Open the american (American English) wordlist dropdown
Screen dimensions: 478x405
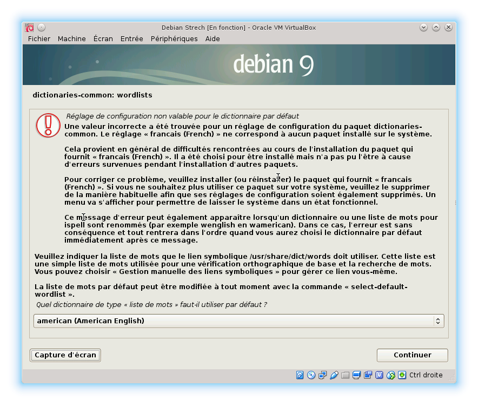point(238,321)
